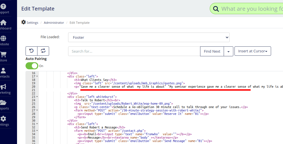Click the strategy-session form action line
This screenshot has height=144, width=283.
(x=139, y=110)
